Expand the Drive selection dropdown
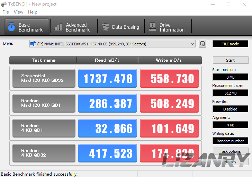This screenshot has width=252, height=177. 192,44
